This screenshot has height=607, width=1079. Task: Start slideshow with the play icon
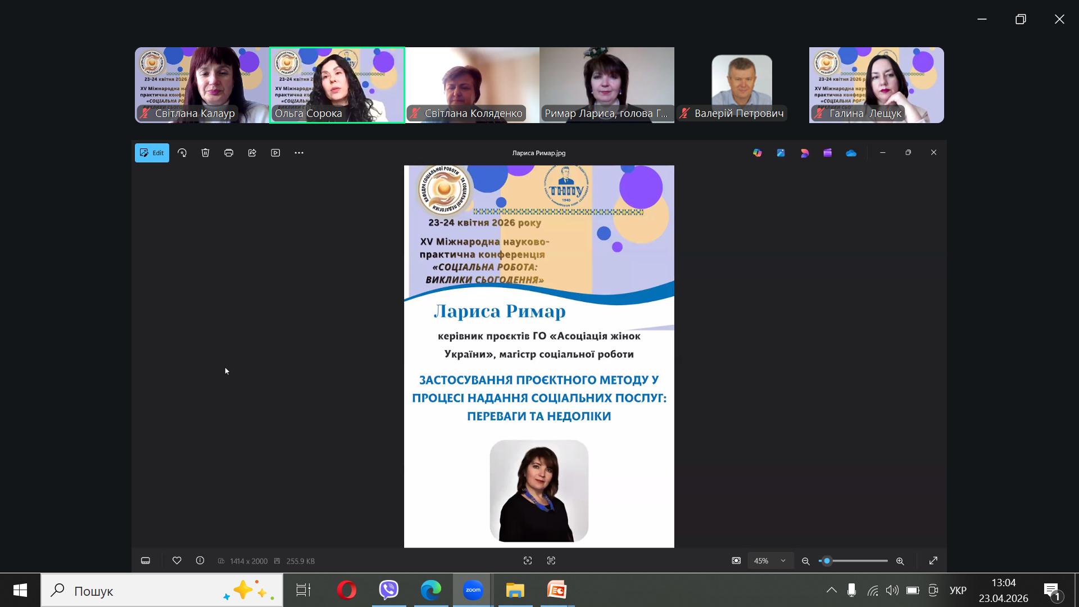click(275, 153)
